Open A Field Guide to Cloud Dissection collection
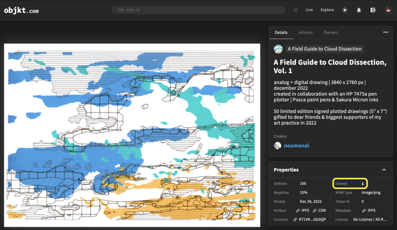This screenshot has width=397, height=230. [x=325, y=49]
